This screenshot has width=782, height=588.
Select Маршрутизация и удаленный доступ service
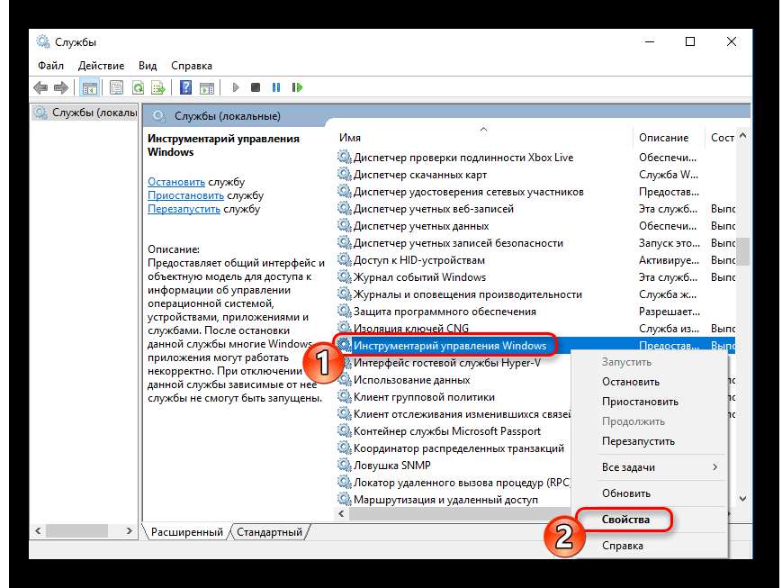pos(445,499)
